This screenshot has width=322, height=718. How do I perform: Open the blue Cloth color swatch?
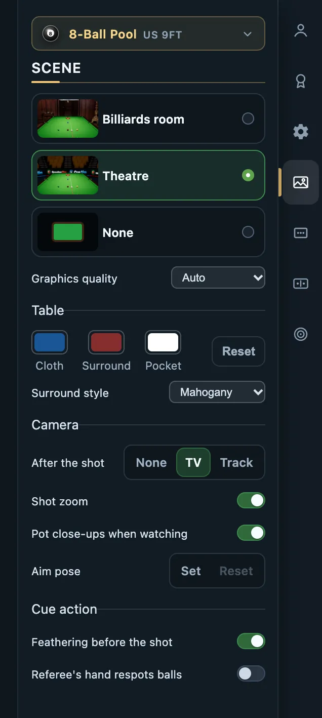50,343
